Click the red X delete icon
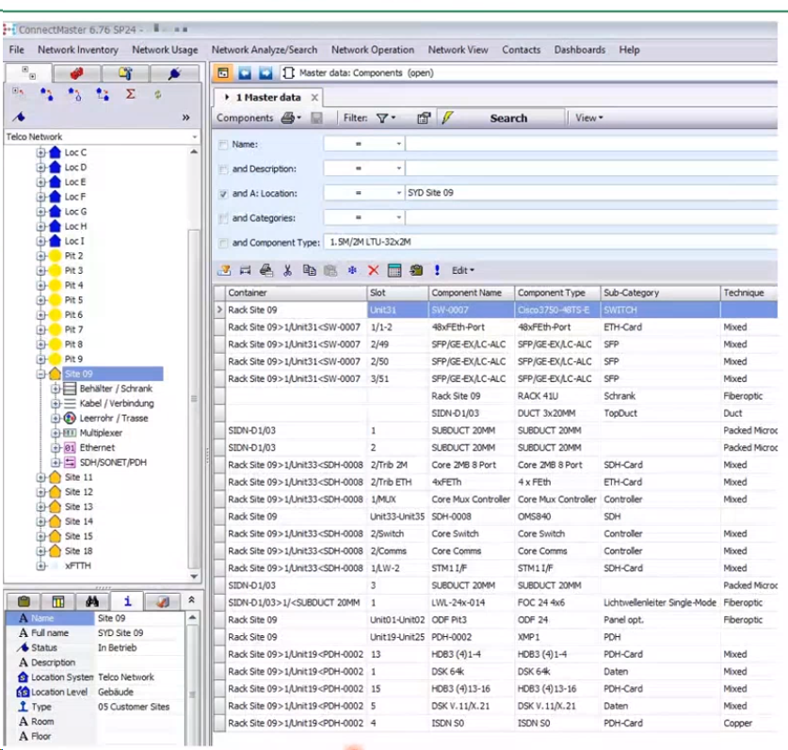The height and width of the screenshot is (750, 788). (x=373, y=270)
